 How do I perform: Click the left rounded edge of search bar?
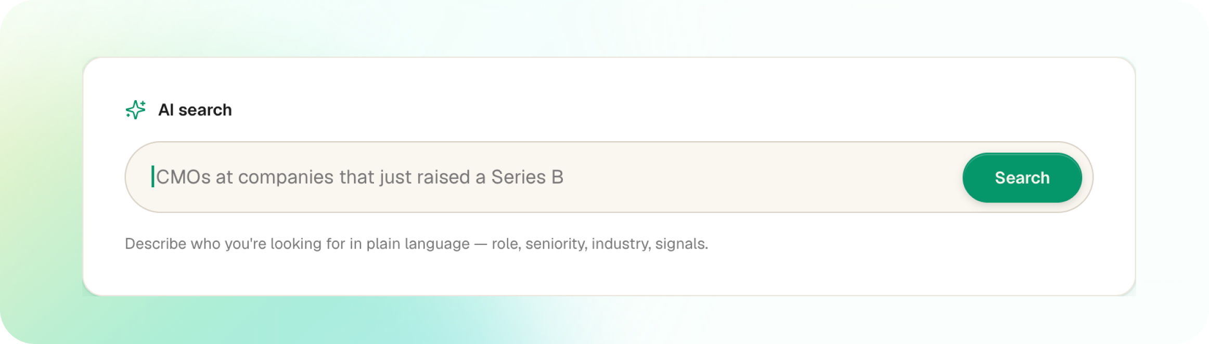point(136,177)
